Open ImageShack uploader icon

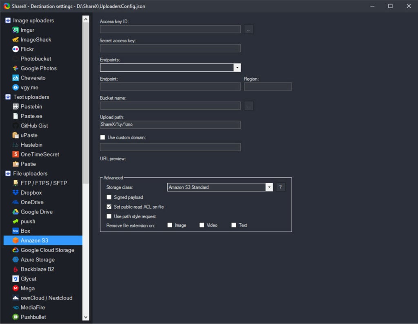(16, 40)
